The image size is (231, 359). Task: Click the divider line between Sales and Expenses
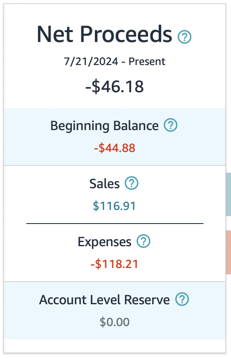(115, 223)
